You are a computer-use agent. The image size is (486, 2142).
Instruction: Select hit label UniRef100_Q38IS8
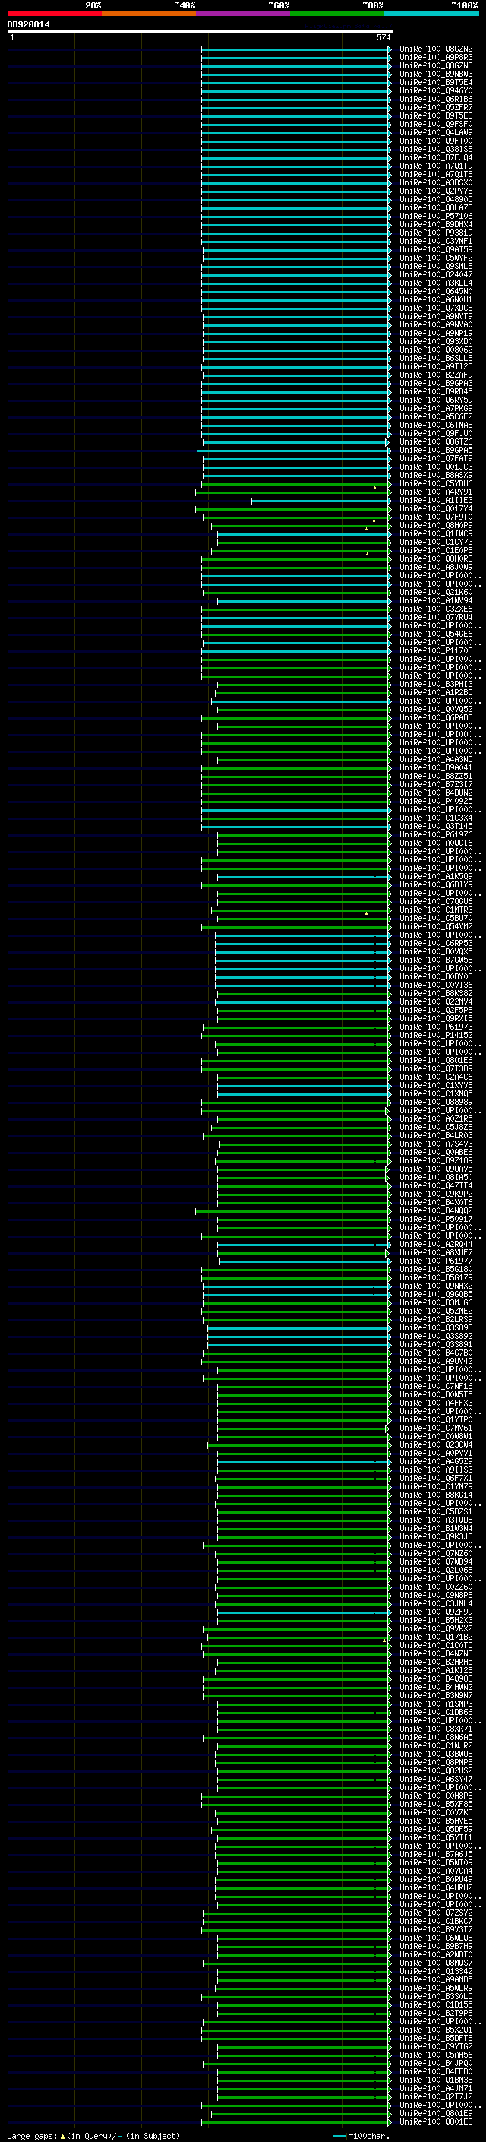pos(435,150)
